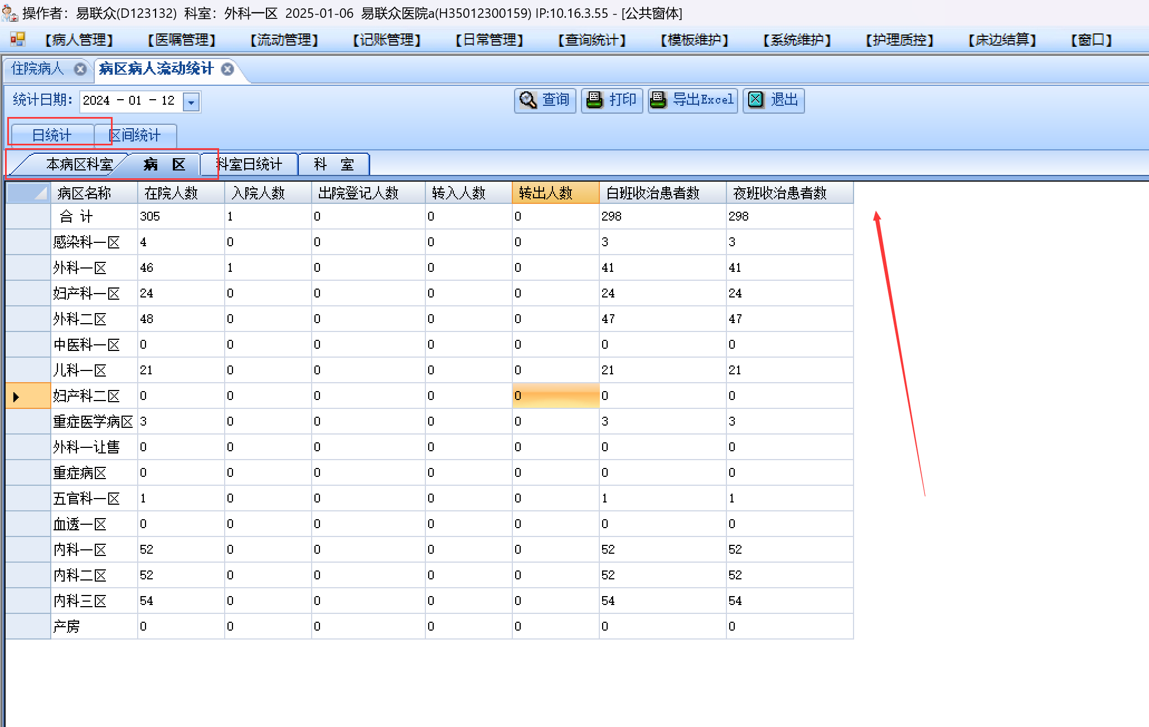Click the Exit (退出) icon
This screenshot has width=1149, height=727.
[x=755, y=100]
